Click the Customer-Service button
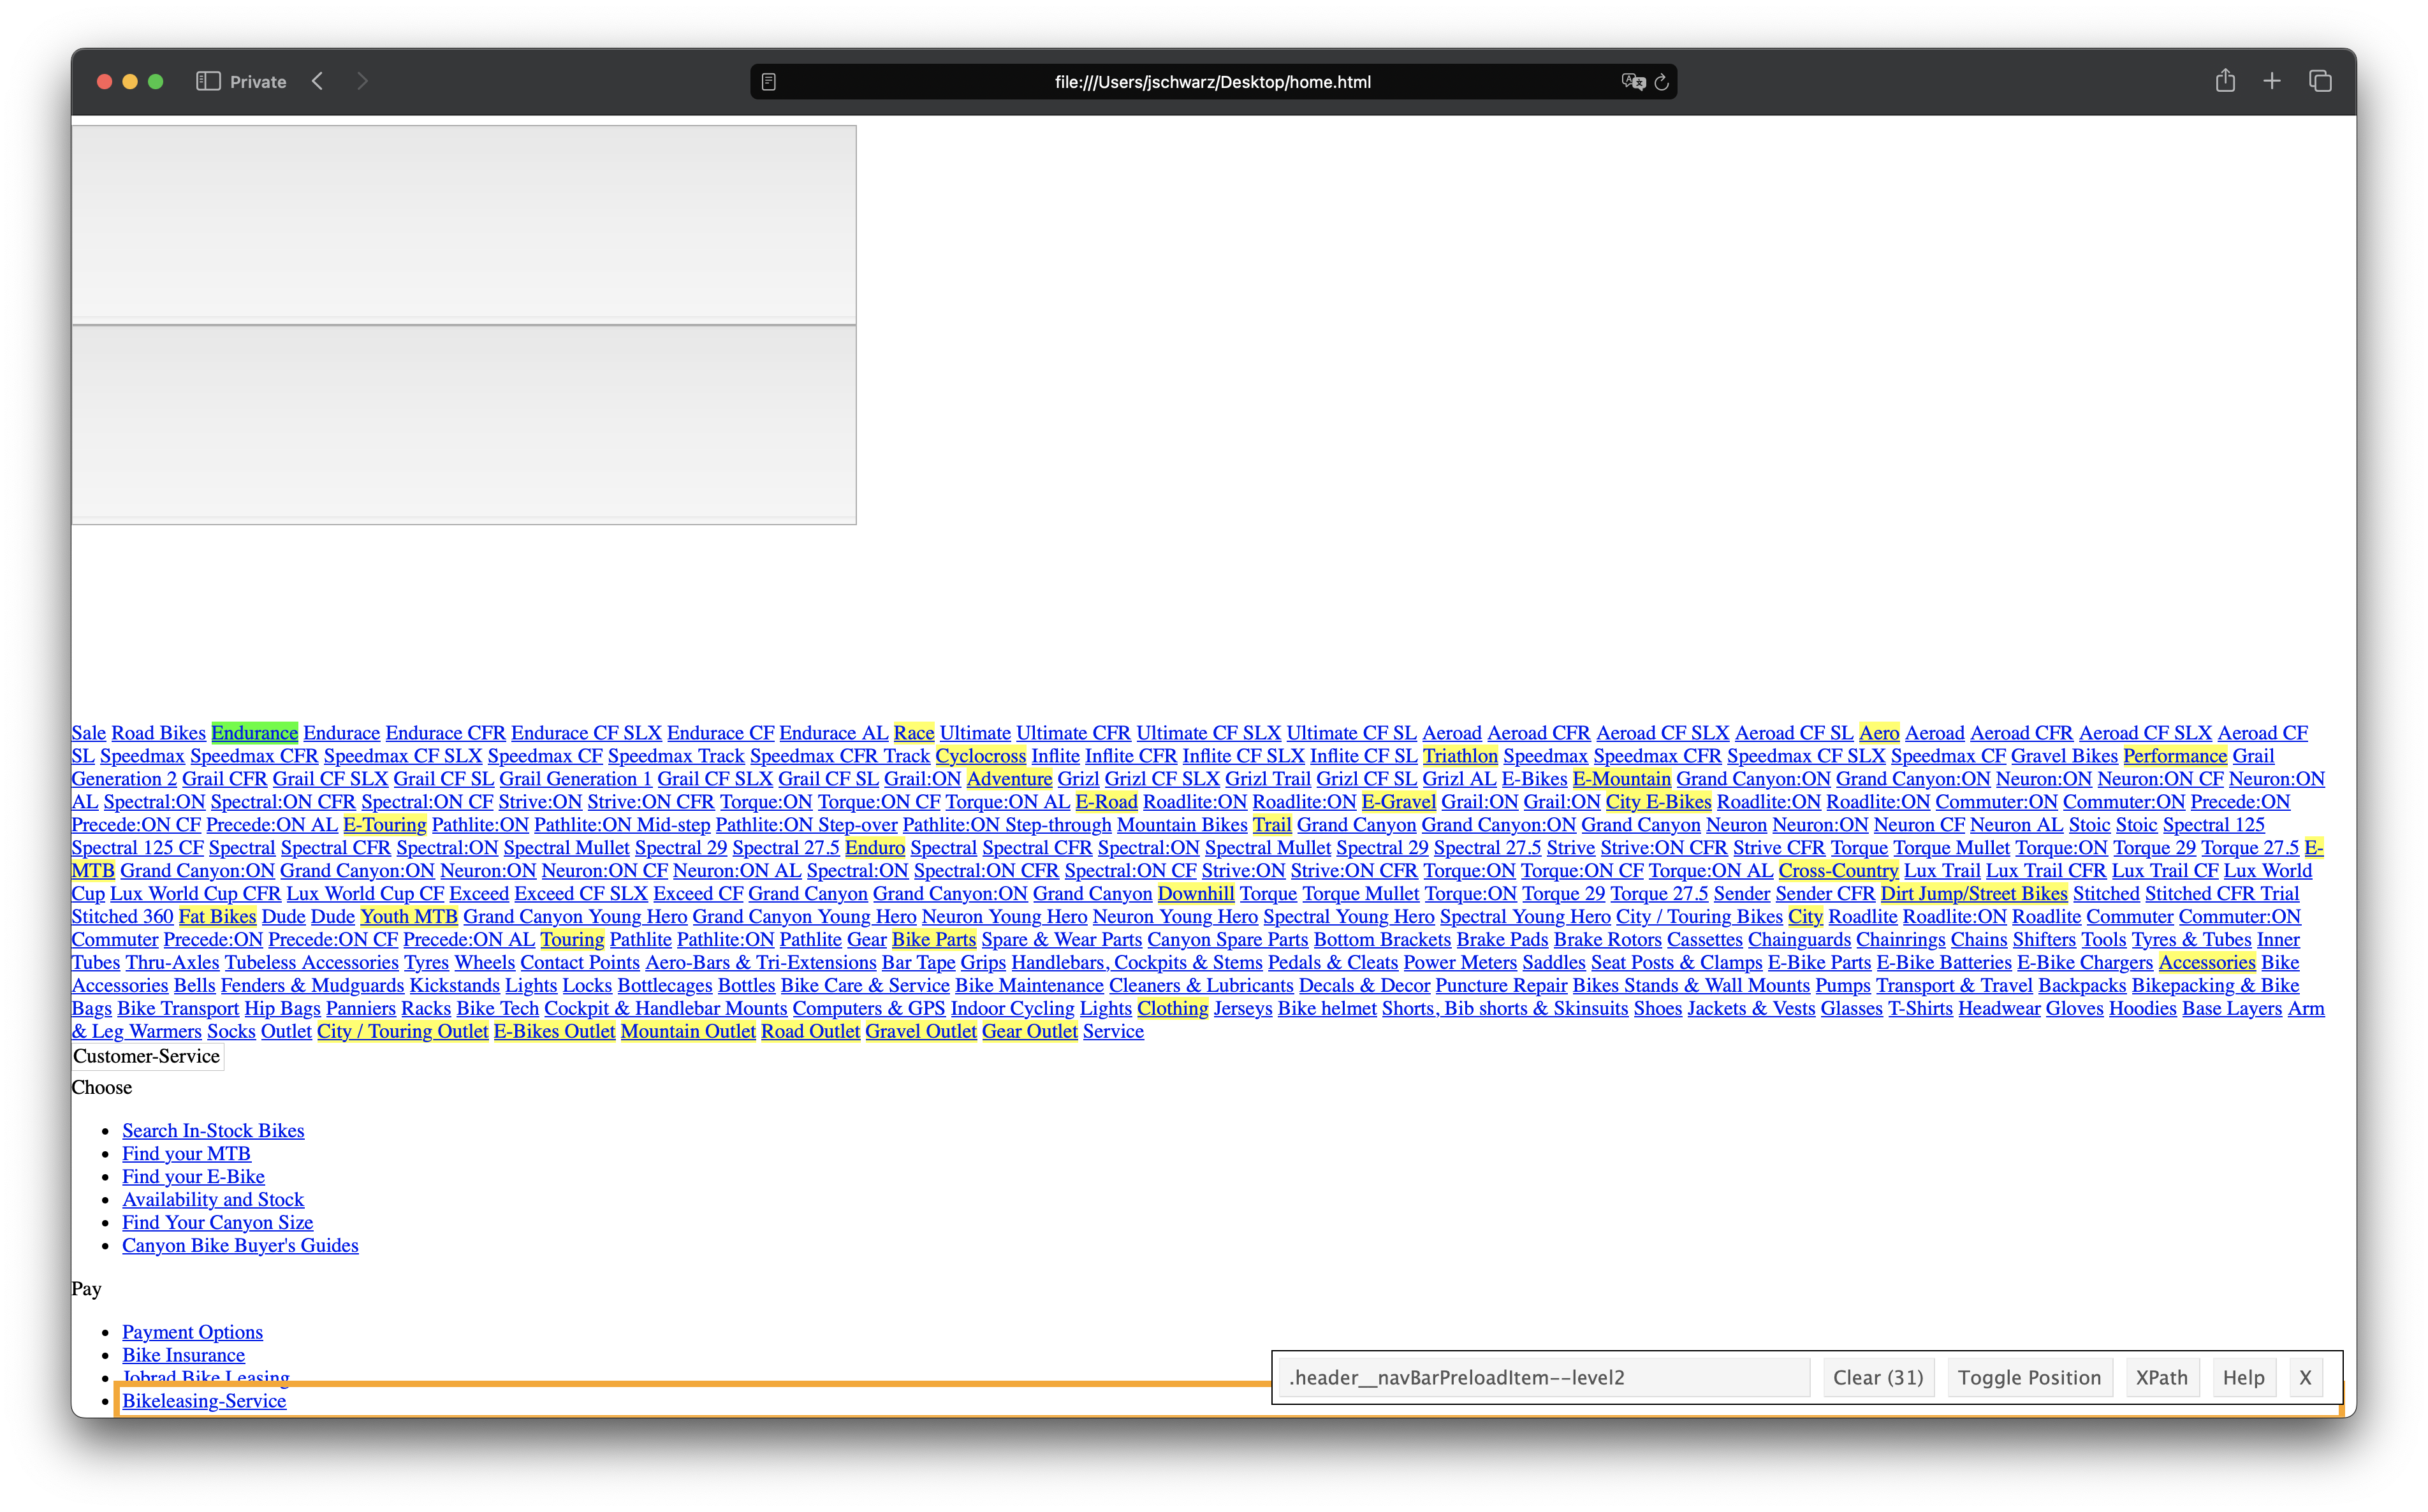 click(147, 1057)
